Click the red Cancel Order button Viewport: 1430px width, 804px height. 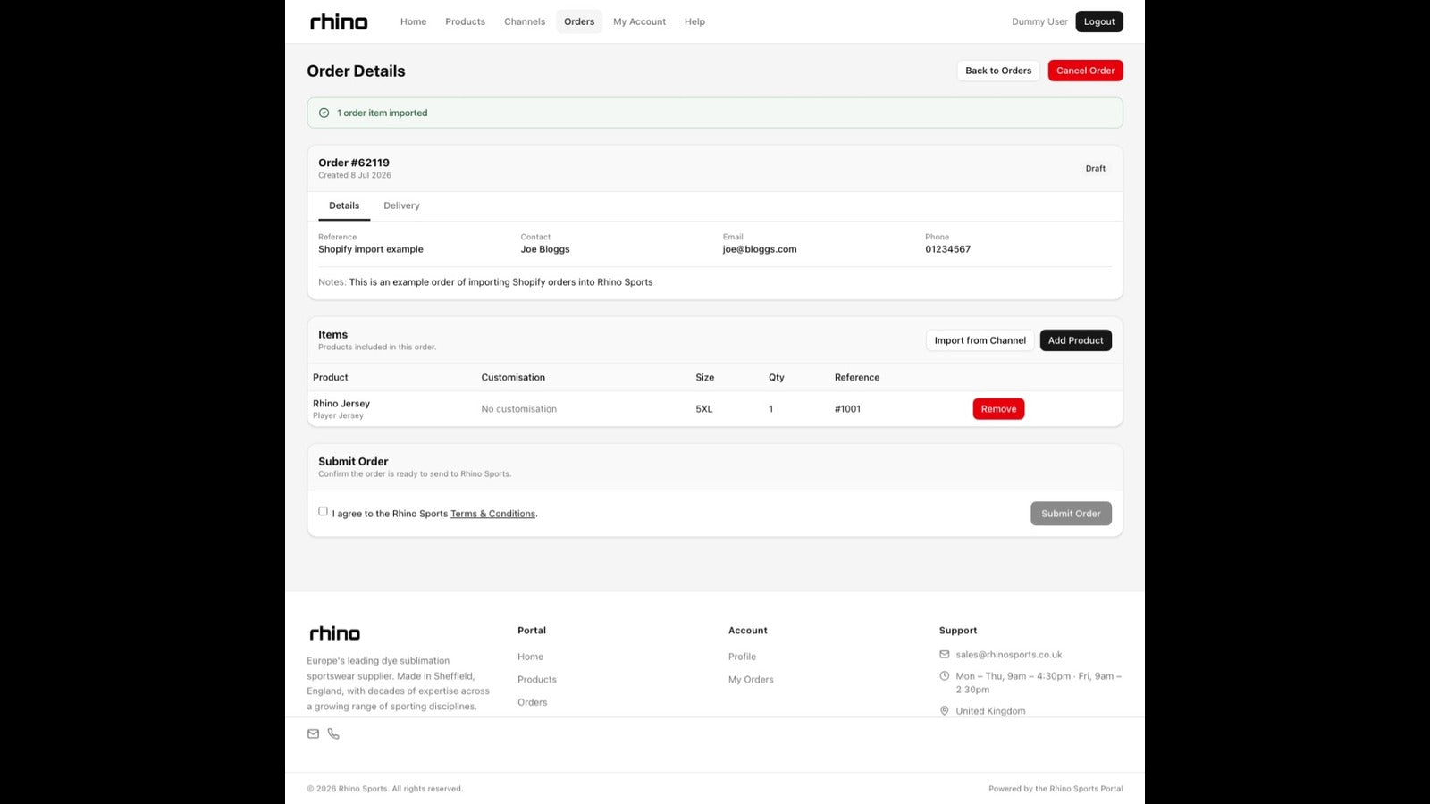(1085, 71)
